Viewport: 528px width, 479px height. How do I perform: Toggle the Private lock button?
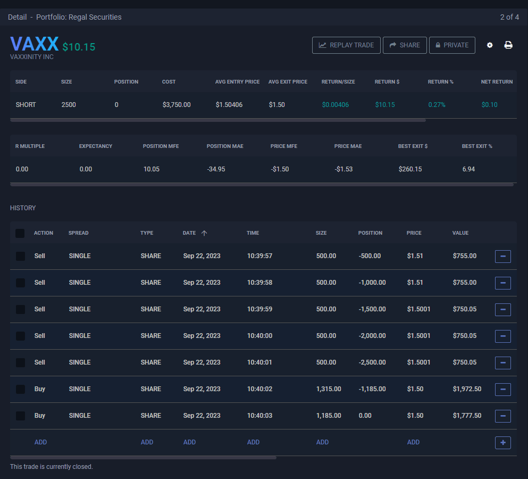pyautogui.click(x=452, y=45)
